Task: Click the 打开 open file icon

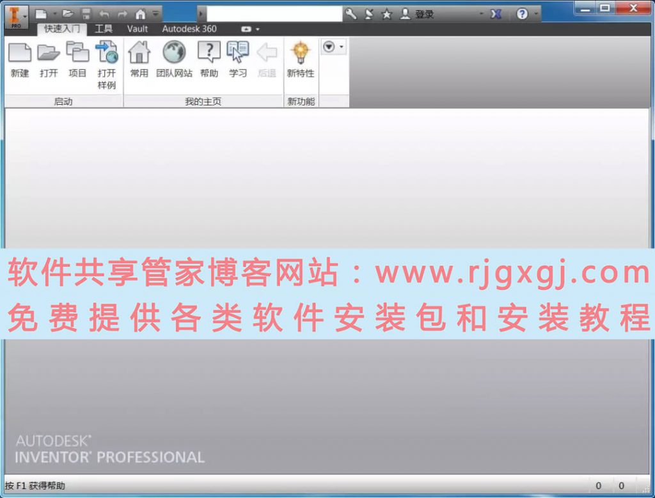Action: pyautogui.click(x=49, y=59)
